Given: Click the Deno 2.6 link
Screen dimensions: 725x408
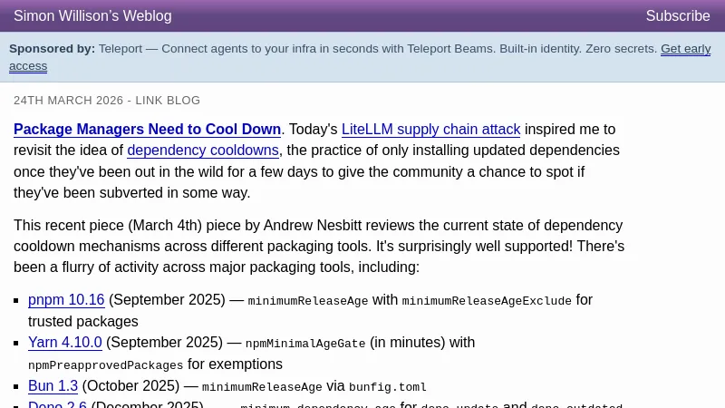Looking at the screenshot, I should 57,404.
